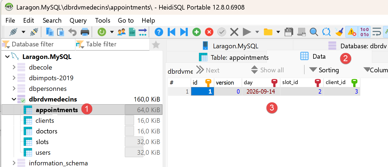Click the blue Help question mark icon
This screenshot has height=167, width=388.
tap(159, 32)
